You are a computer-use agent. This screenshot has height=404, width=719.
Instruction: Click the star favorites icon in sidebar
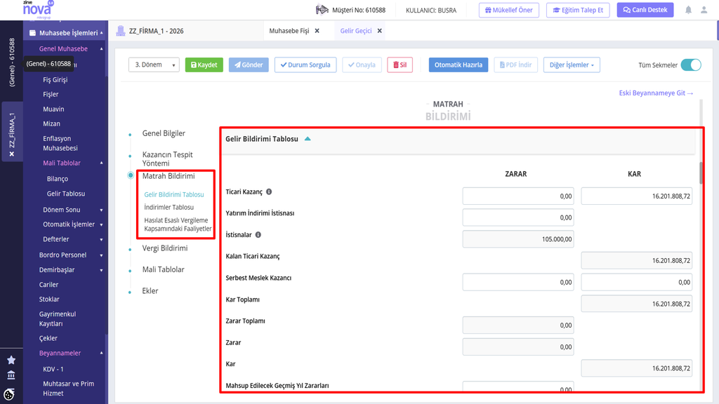11,360
